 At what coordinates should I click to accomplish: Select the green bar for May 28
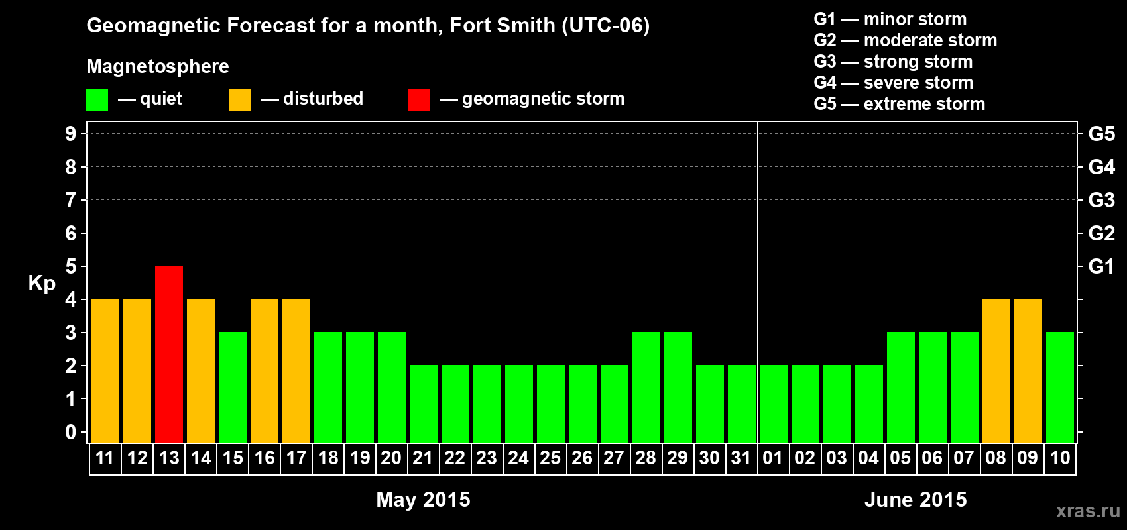coord(646,388)
